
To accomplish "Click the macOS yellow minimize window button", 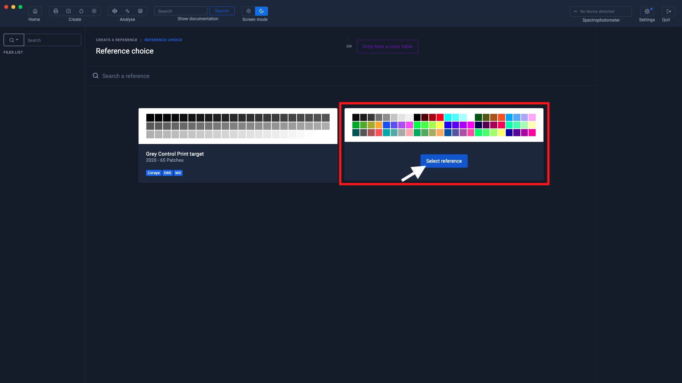I will [13, 7].
